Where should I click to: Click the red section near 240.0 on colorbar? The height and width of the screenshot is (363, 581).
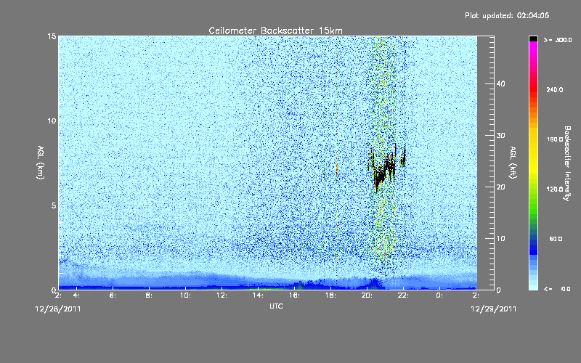tap(533, 90)
